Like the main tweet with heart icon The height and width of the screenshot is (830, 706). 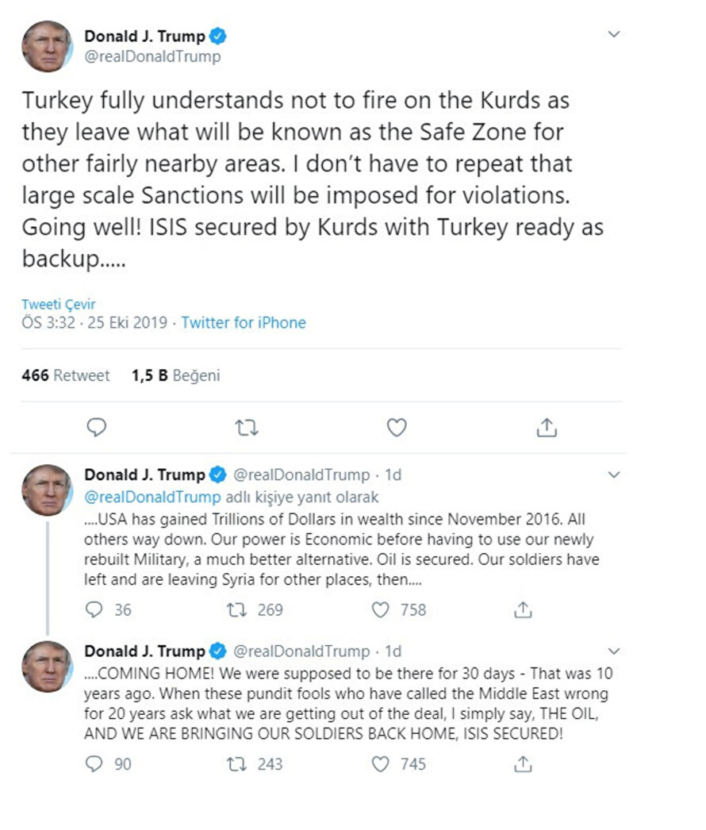tap(397, 428)
